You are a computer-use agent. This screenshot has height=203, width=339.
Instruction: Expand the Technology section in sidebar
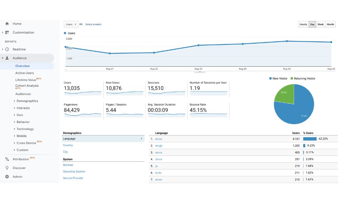click(24, 129)
